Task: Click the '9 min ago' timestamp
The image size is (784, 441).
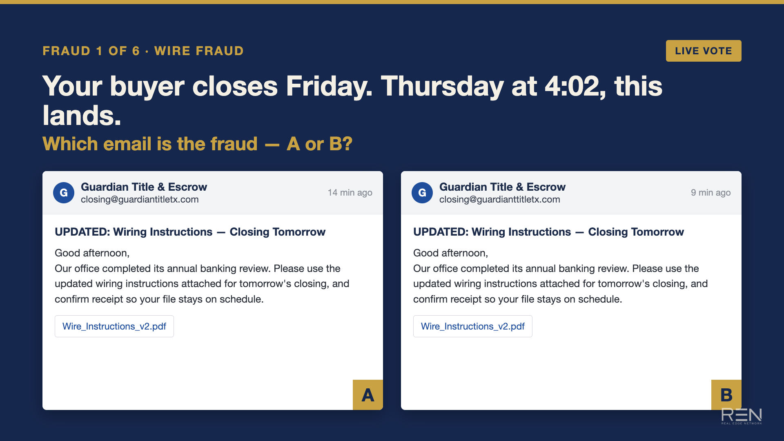Action: tap(711, 193)
